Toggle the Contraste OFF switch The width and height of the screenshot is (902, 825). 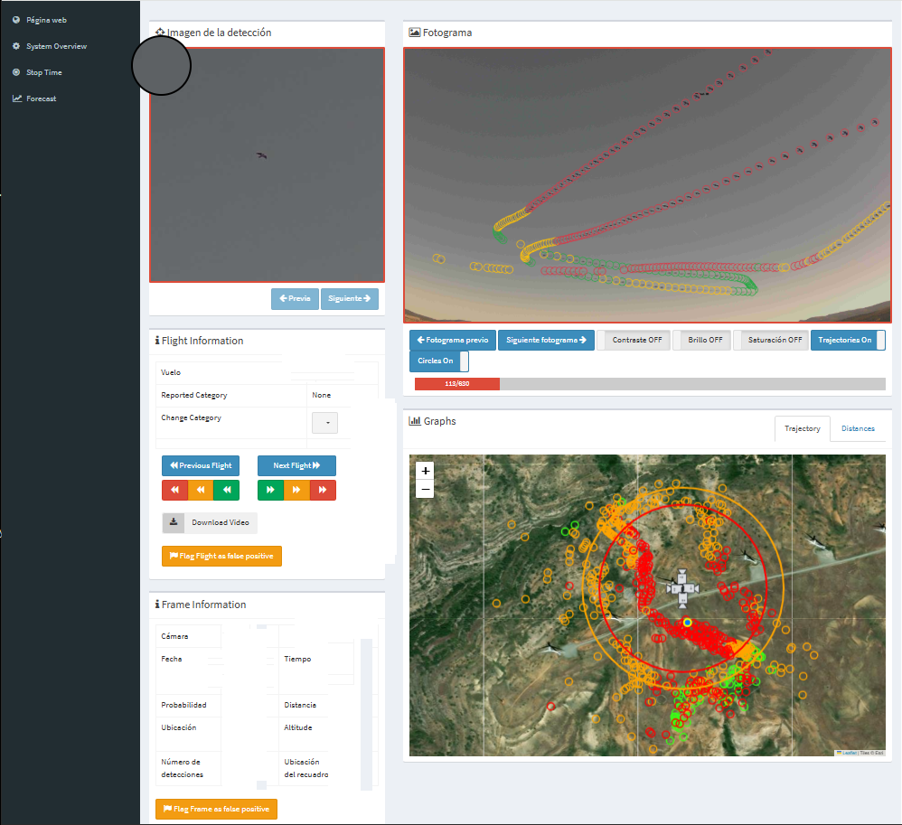[633, 340]
